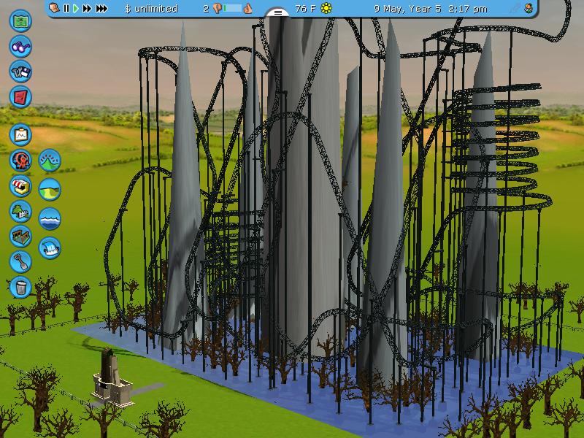Click the park rating progress bar

click(x=232, y=8)
